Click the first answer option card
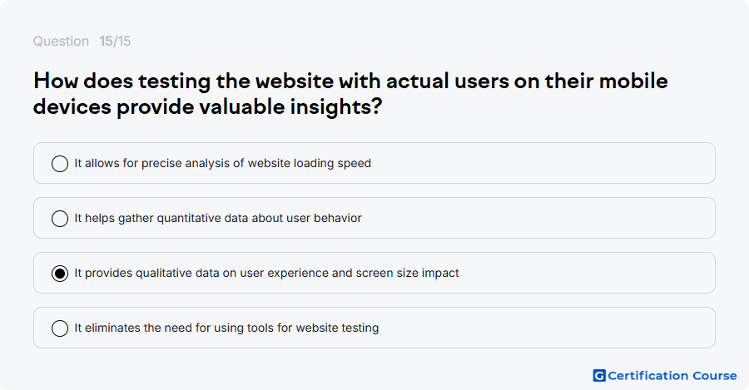 [374, 163]
